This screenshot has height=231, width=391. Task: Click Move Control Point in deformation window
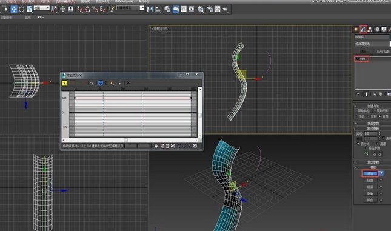(101, 83)
